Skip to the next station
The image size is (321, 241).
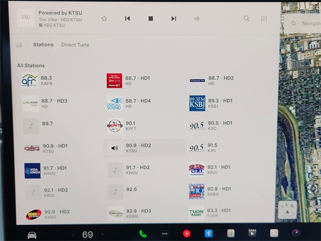coord(174,19)
